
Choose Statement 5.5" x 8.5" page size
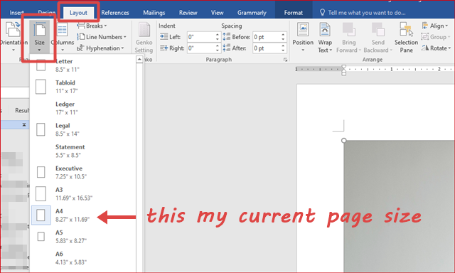(83, 151)
